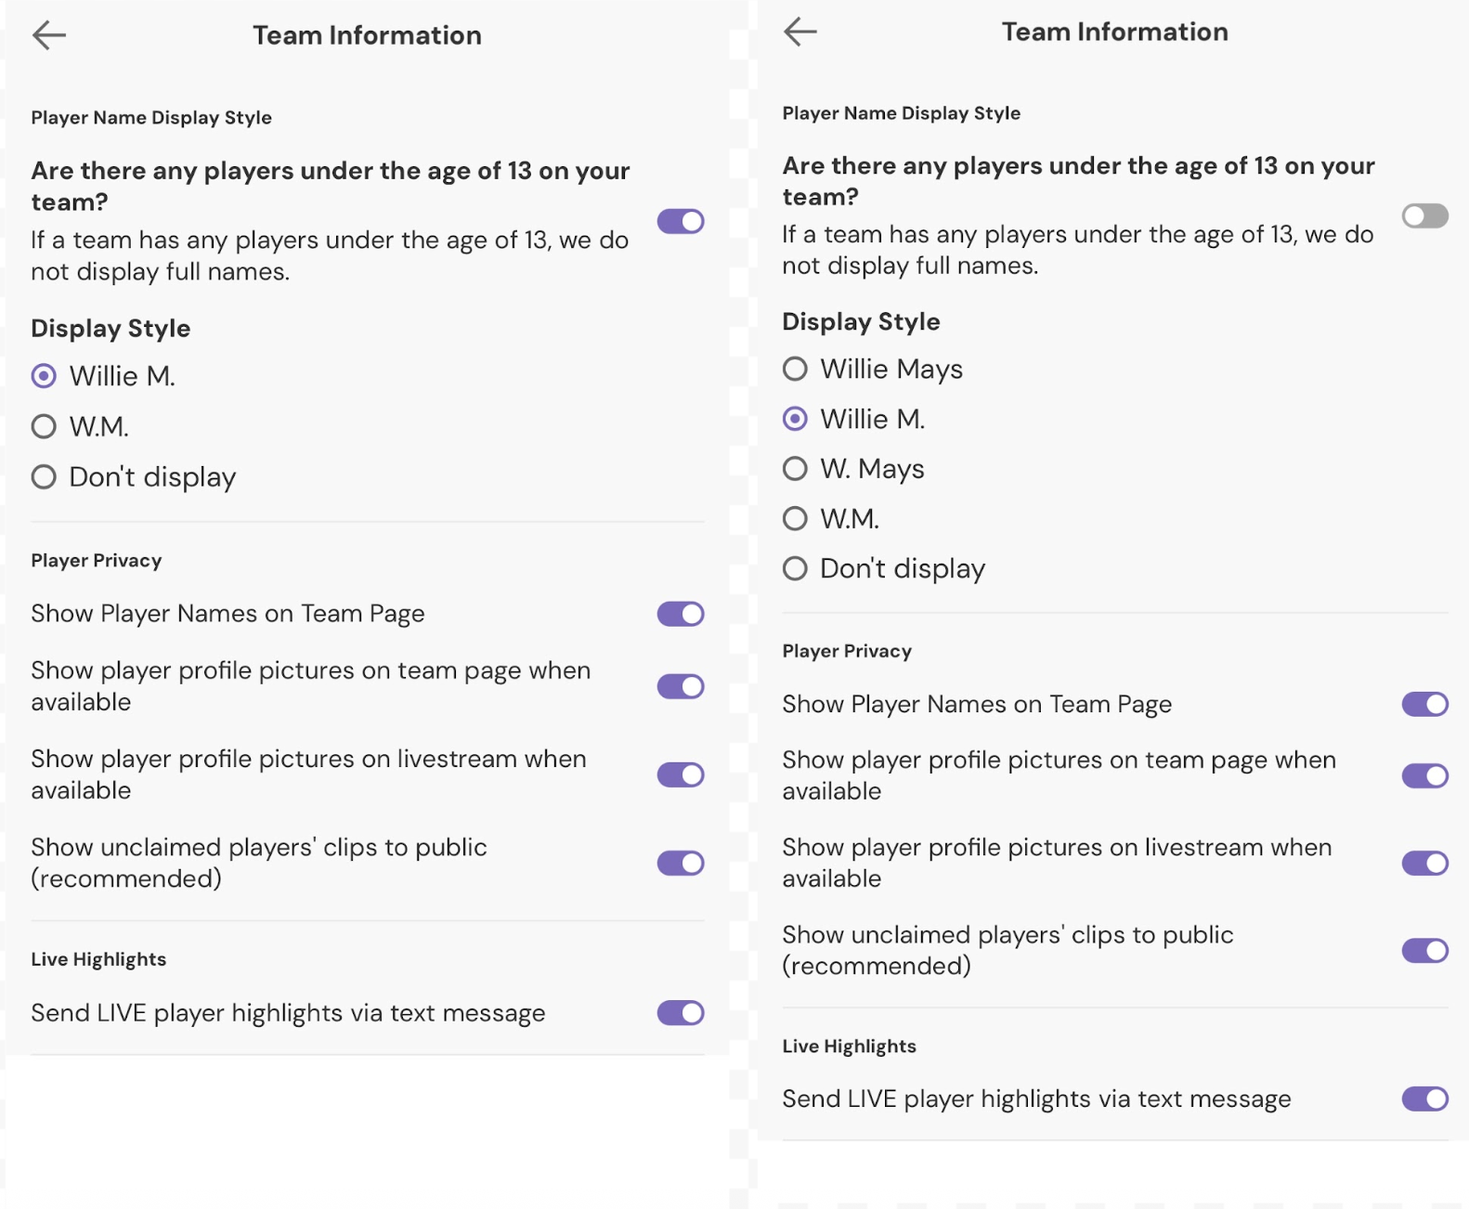The image size is (1469, 1209).
Task: Toggle Show Player Names on Team Page, right panel
Action: (x=1424, y=704)
